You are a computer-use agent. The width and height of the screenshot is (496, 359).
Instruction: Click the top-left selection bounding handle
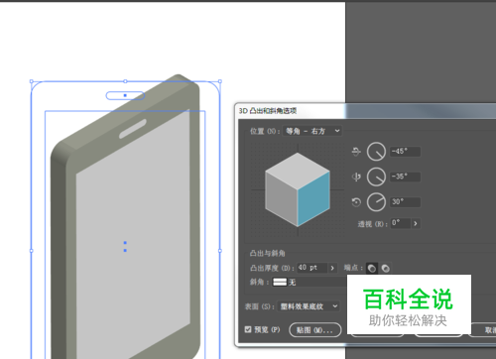32,81
